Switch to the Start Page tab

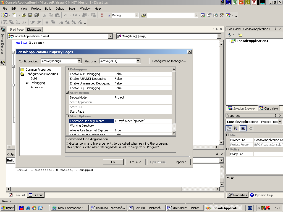[16, 30]
